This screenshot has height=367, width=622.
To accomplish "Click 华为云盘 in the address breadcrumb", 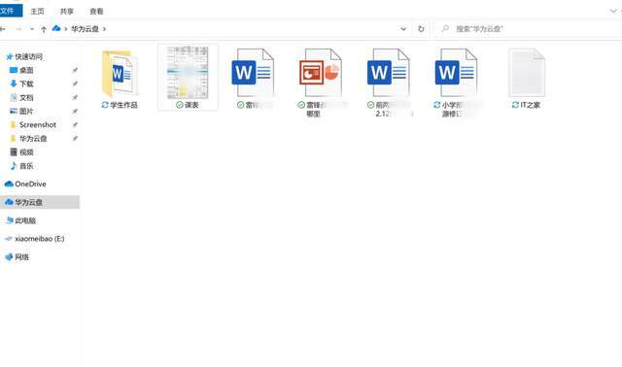I will (x=85, y=29).
